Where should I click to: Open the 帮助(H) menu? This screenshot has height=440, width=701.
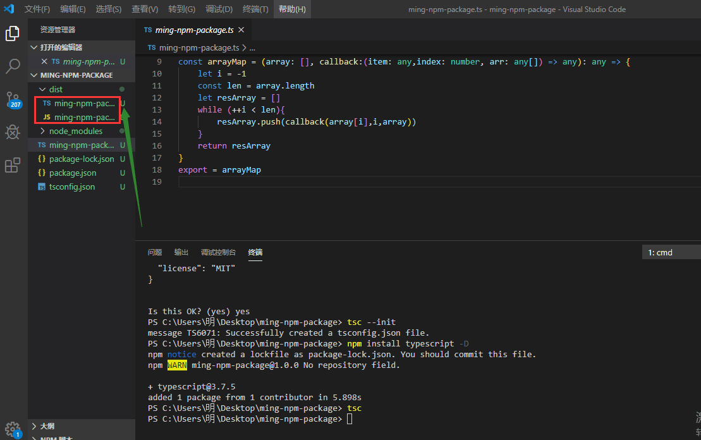(291, 9)
